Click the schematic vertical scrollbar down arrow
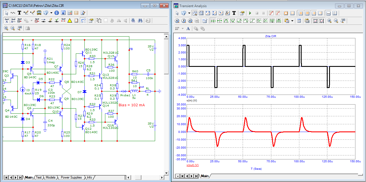 click(x=166, y=173)
